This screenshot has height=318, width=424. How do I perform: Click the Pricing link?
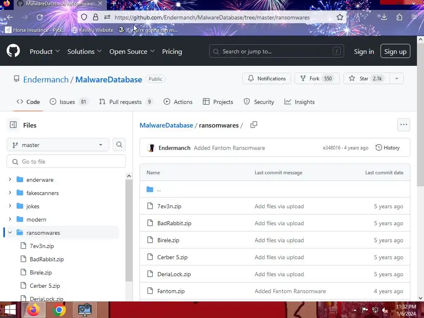click(x=172, y=51)
